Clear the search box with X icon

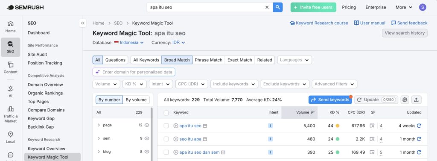click(x=267, y=7)
